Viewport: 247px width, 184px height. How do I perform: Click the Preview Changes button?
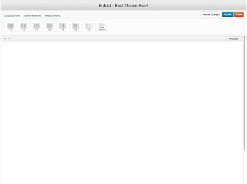point(211,14)
